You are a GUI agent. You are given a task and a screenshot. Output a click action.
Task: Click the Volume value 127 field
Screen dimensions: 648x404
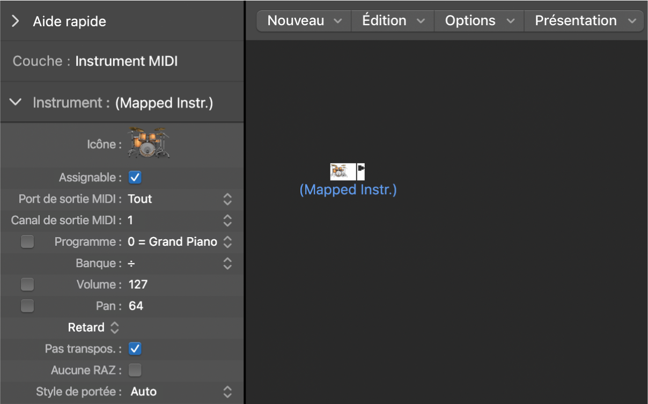coord(138,284)
